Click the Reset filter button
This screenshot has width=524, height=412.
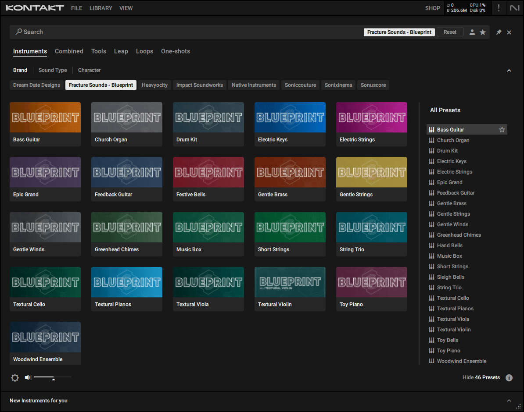pyautogui.click(x=450, y=32)
